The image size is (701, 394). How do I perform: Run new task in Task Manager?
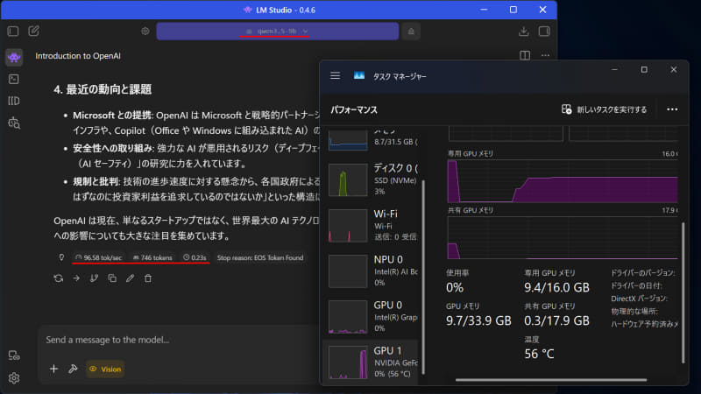click(x=604, y=109)
